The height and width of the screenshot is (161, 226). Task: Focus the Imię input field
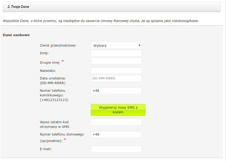116,53
